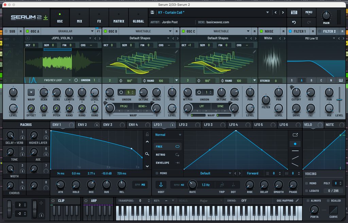This screenshot has height=223, width=348.
Task: Switch to the GLOBAL tab
Action: [x=138, y=18]
